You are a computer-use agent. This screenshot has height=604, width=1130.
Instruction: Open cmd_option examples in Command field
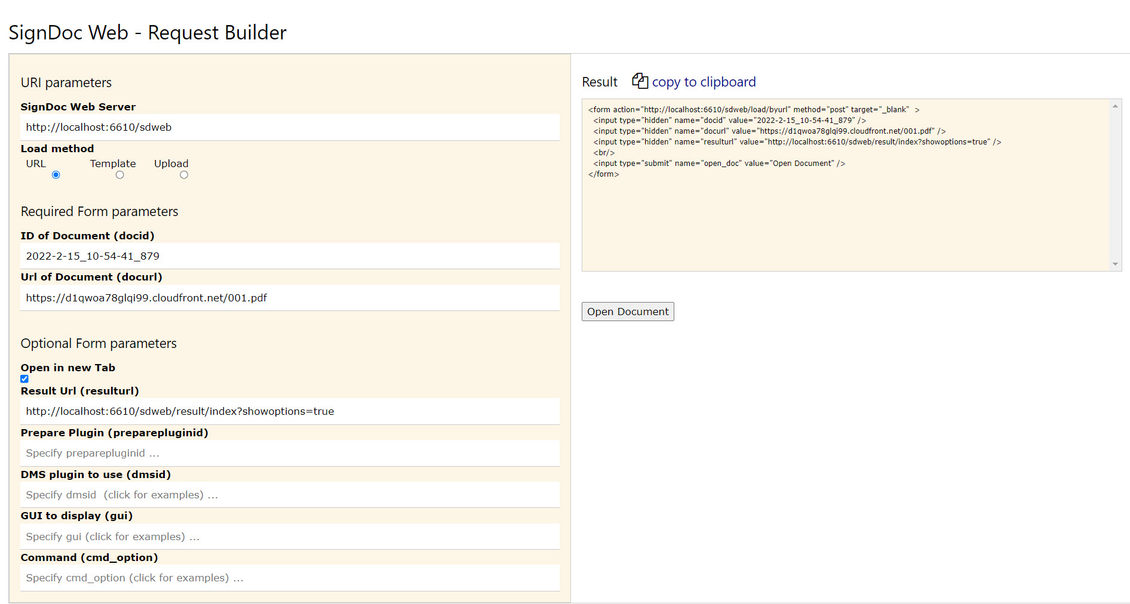point(290,578)
